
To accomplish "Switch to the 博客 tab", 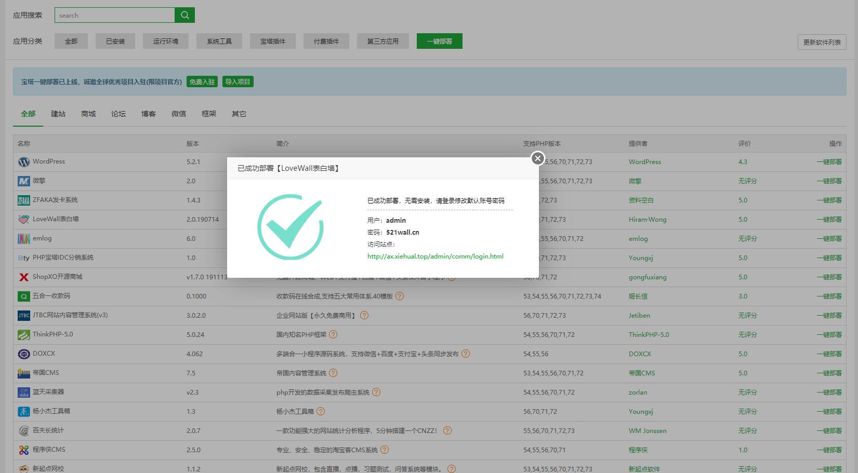I will (149, 114).
